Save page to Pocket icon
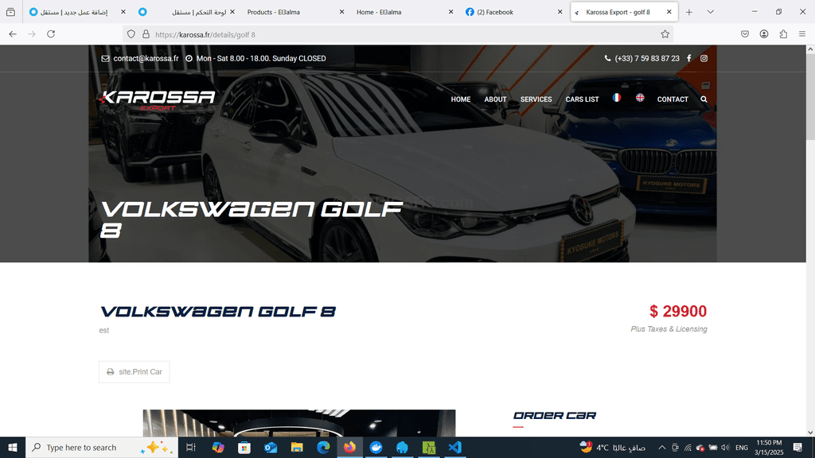Screen dimensions: 815x458 pyautogui.click(x=745, y=33)
